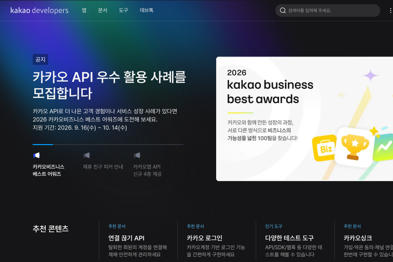This screenshot has height=262, width=393.
Task: Open the 2026 kakao business best awards banner
Action: (x=305, y=119)
